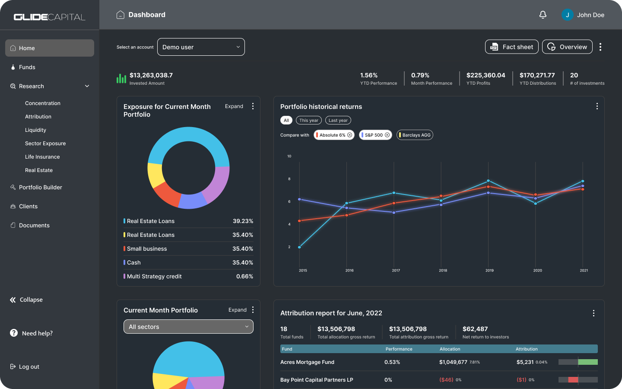The width and height of the screenshot is (622, 389).
Task: Click the Fact sheet PDF icon
Action: 494,47
